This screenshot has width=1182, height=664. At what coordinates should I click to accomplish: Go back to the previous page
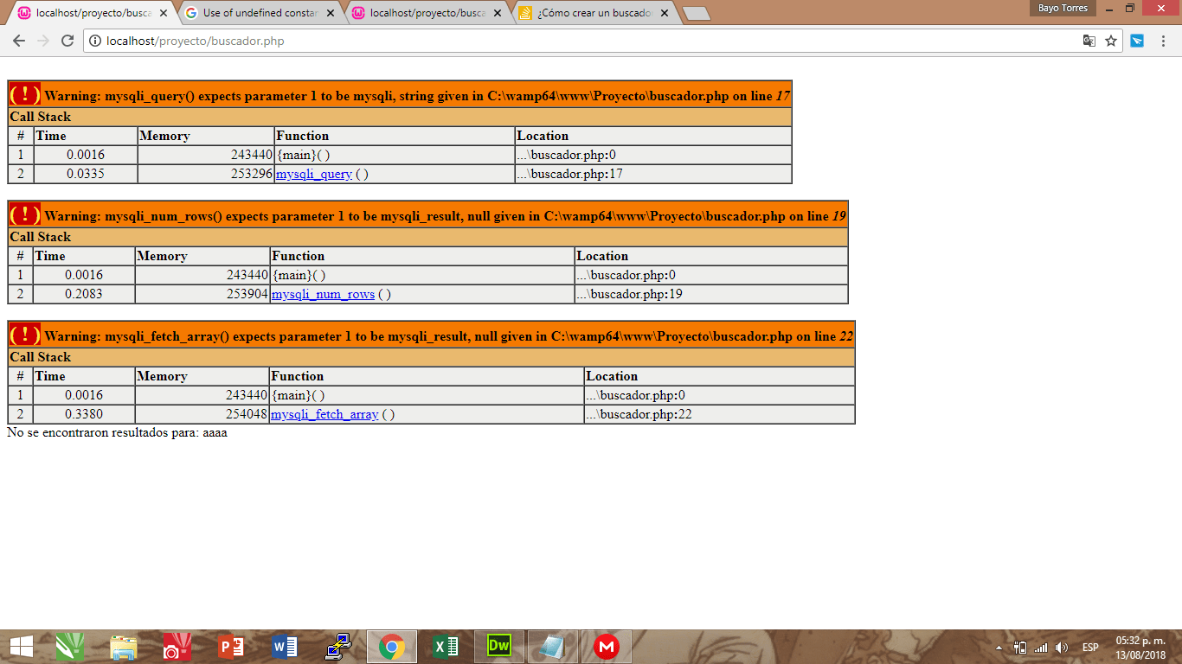(19, 41)
